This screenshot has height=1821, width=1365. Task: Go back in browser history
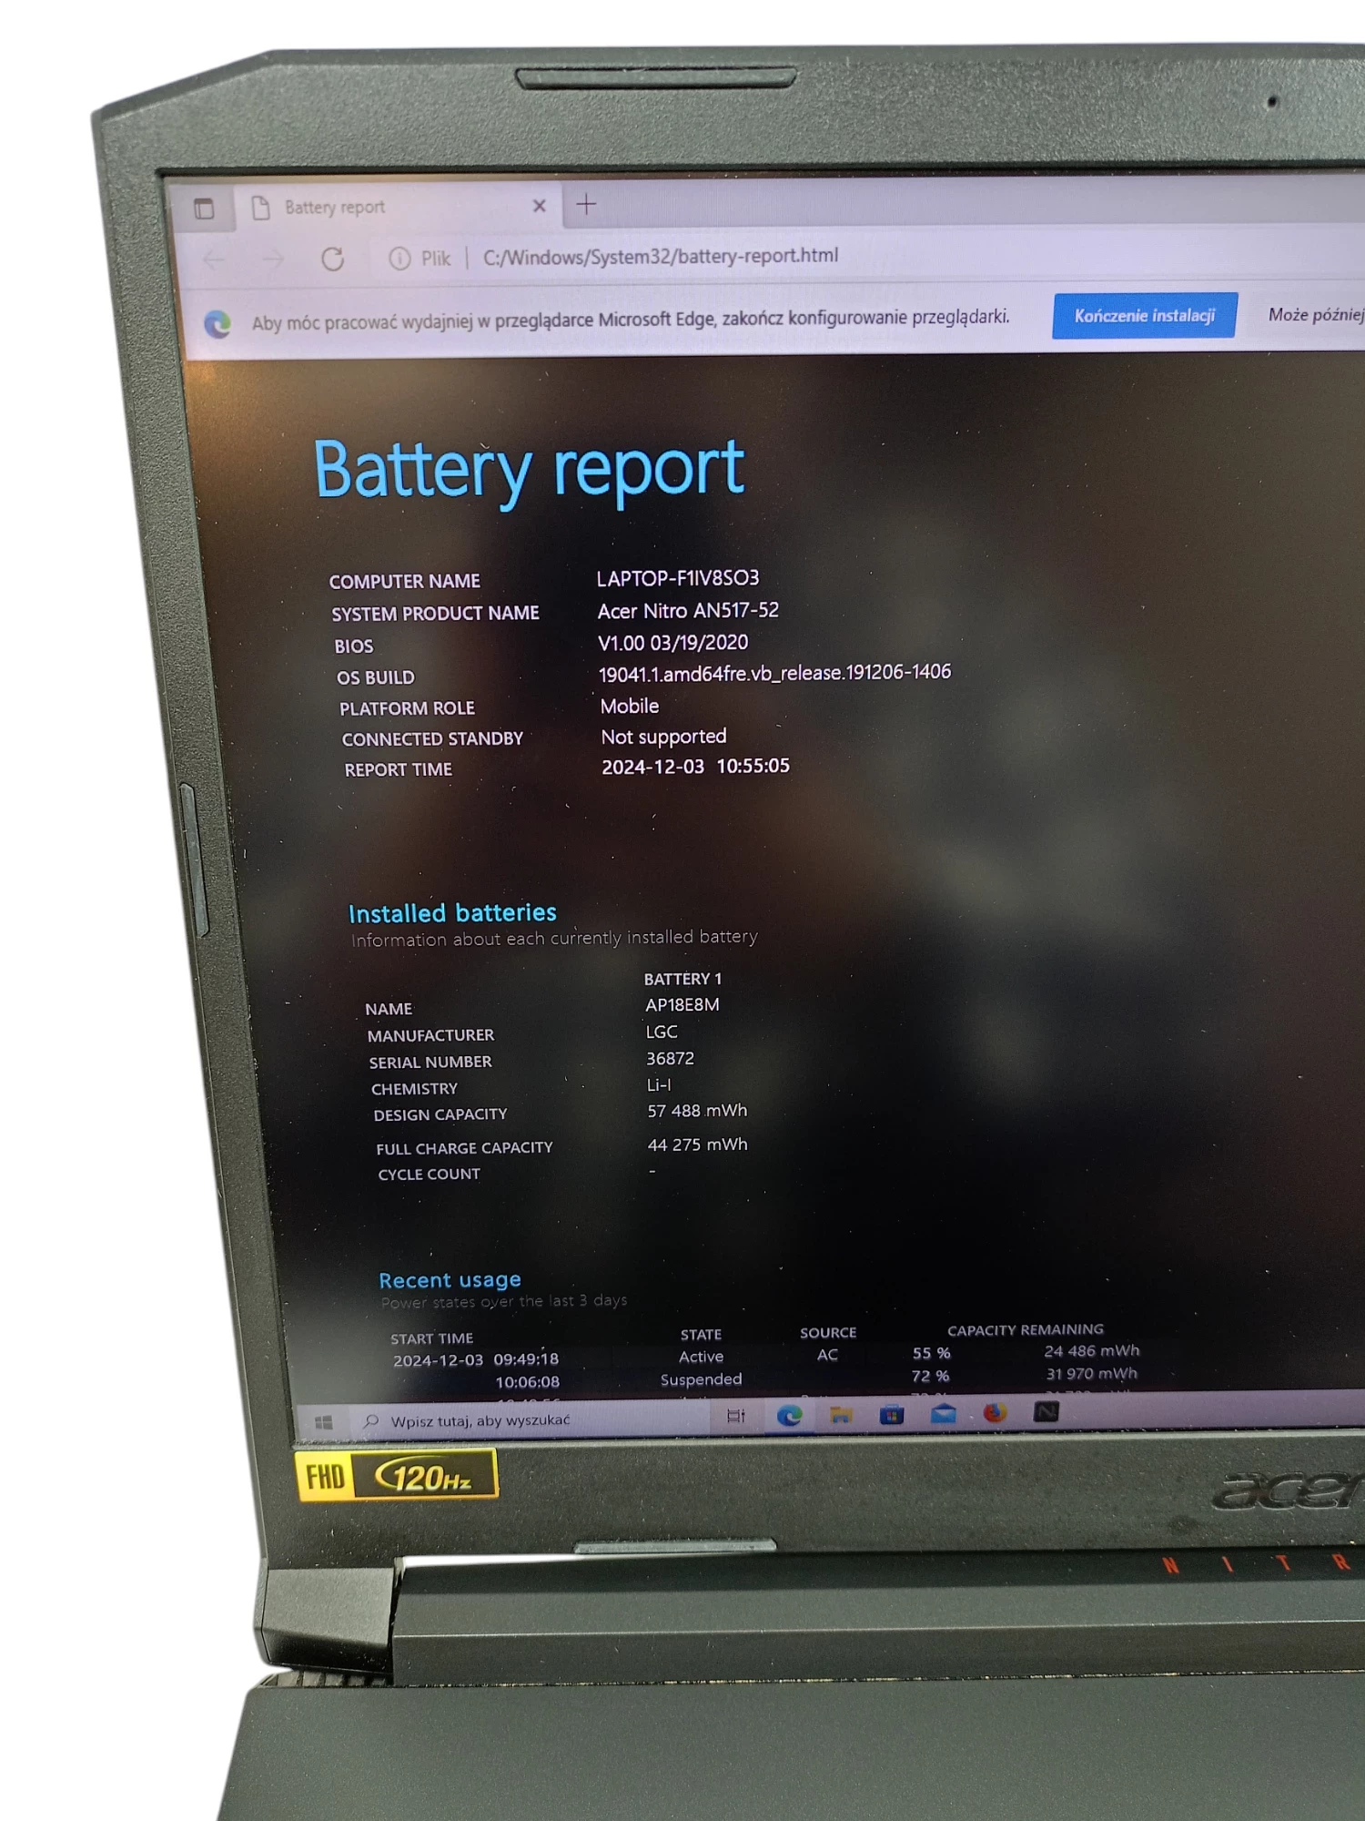coord(215,260)
